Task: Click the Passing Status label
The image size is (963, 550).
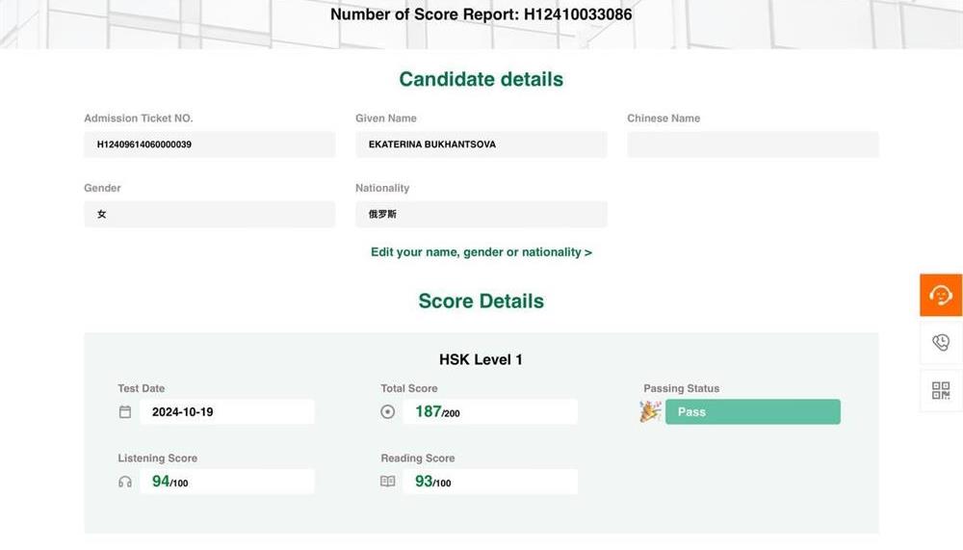Action: click(x=681, y=388)
